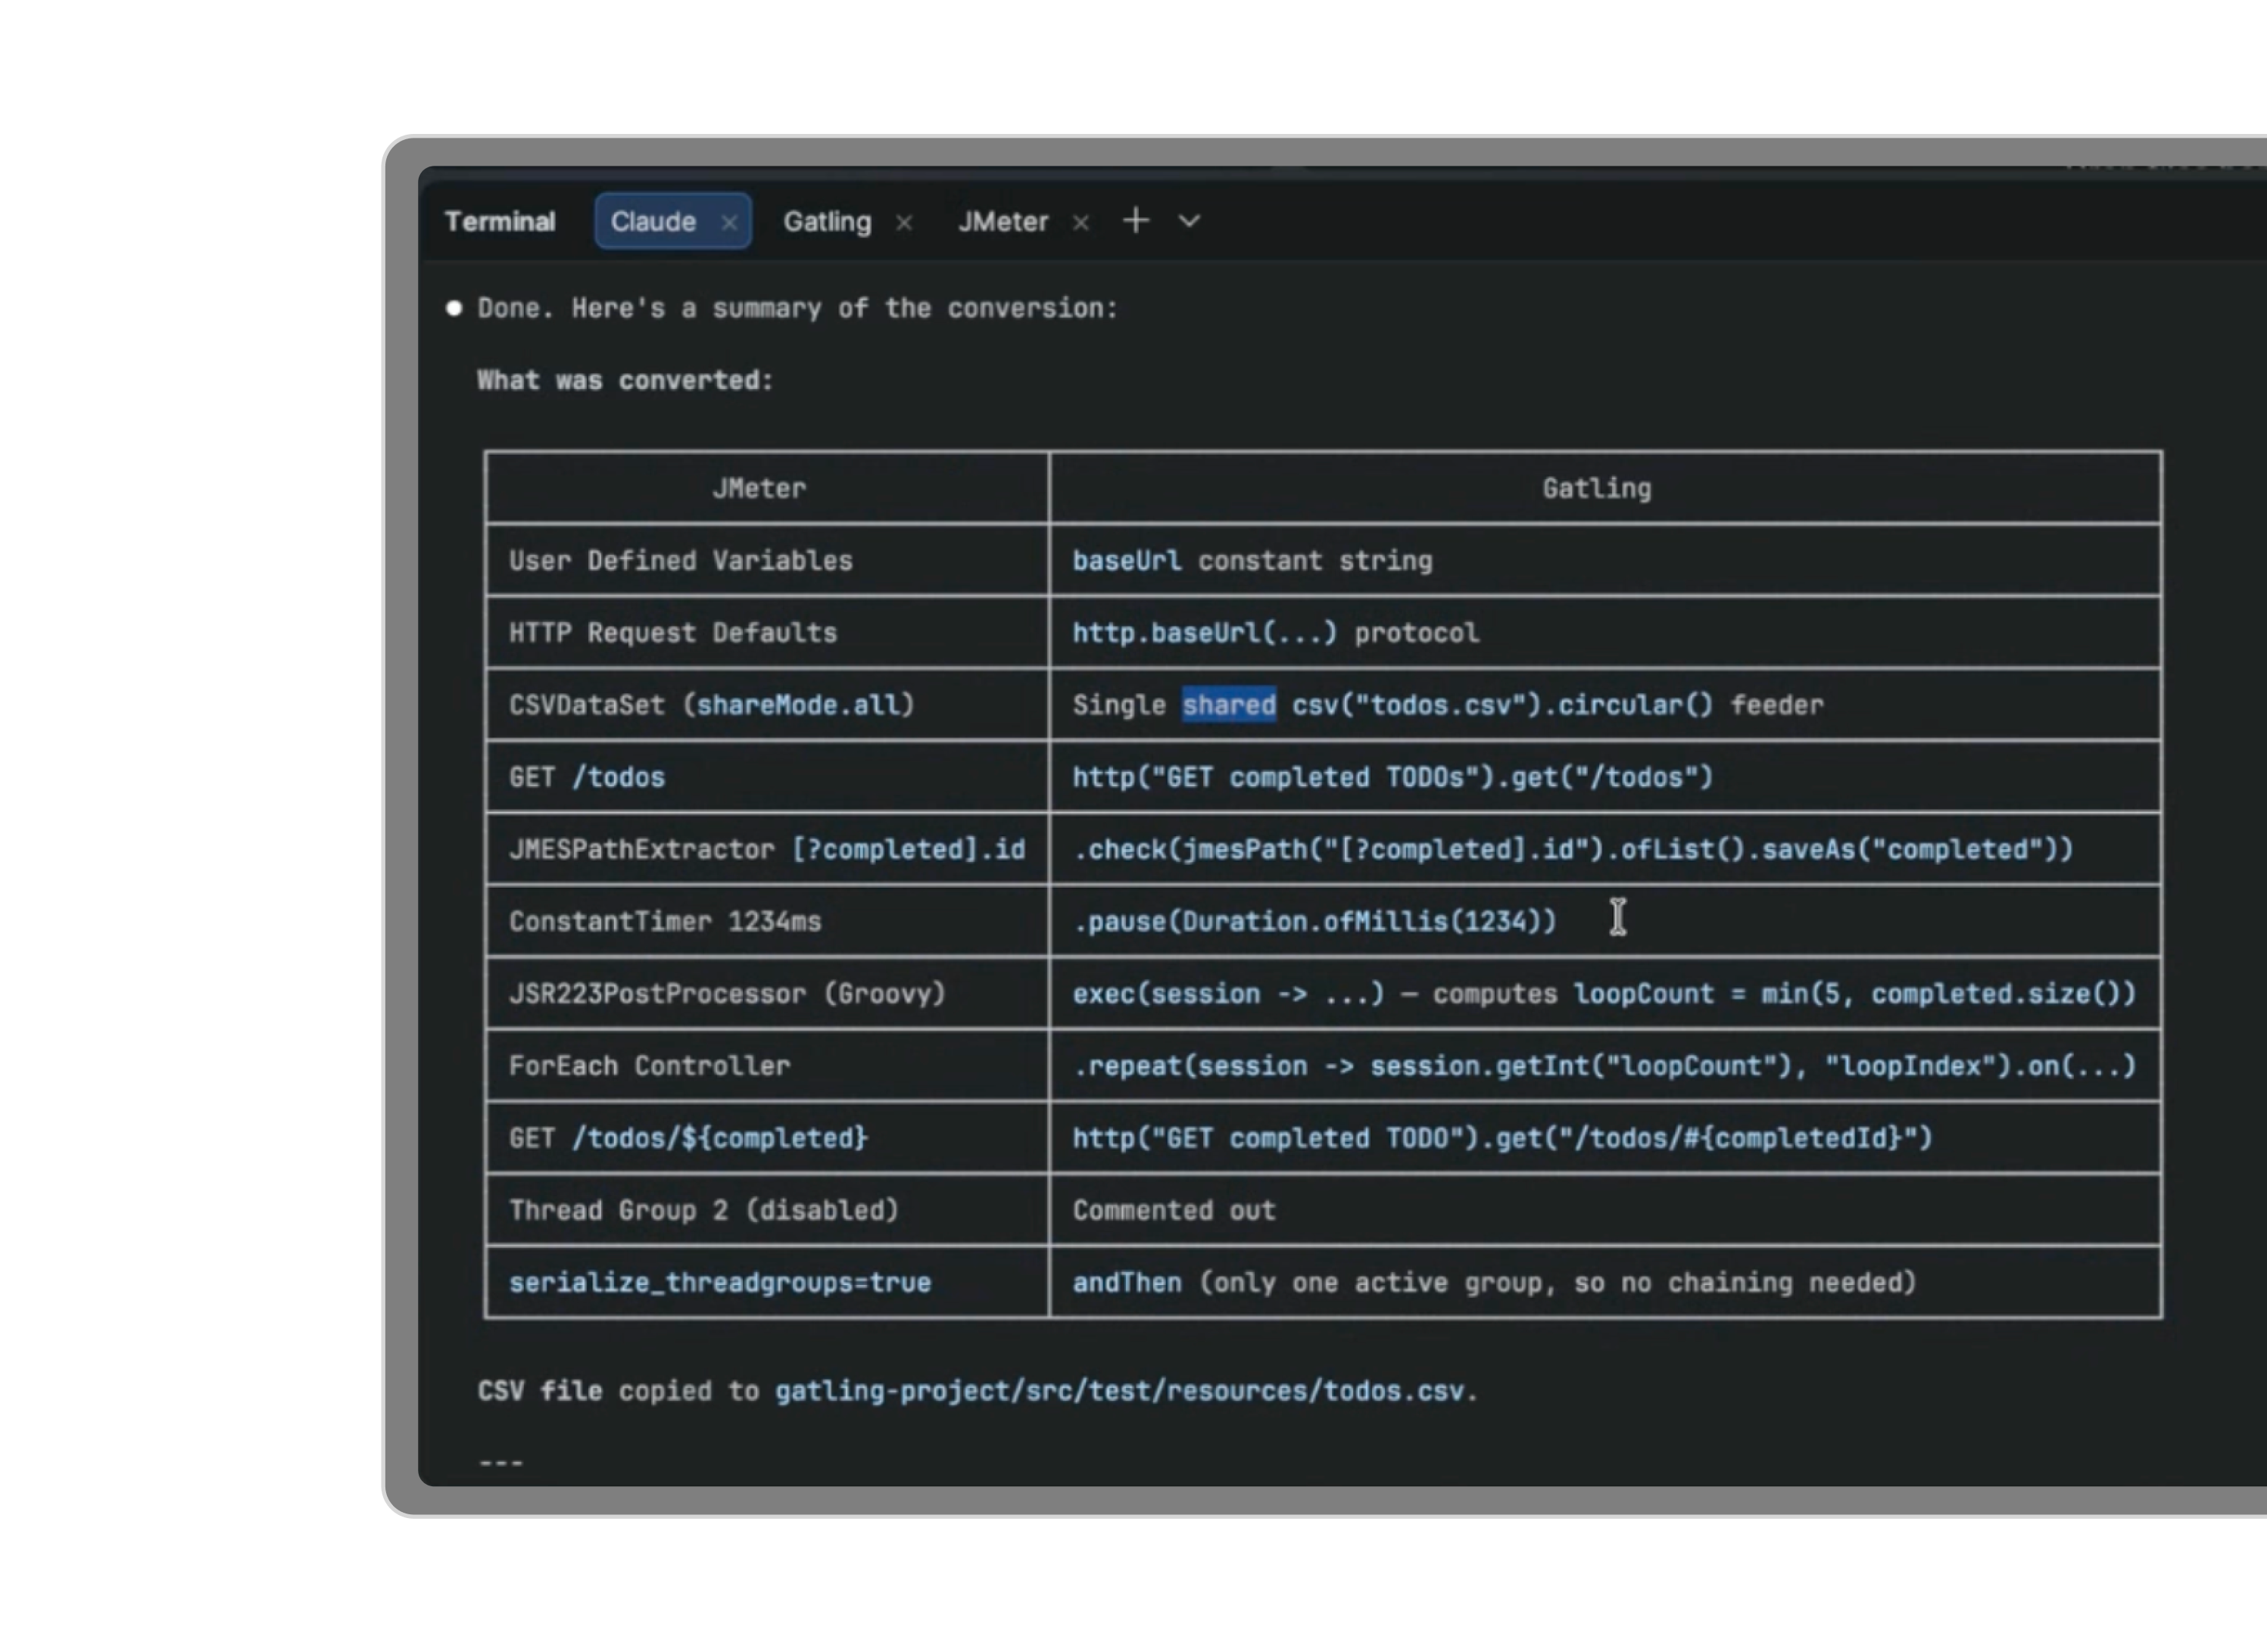Viewport: 2267px width, 1652px height.
Task: Open the terminal tab options chevron
Action: pyautogui.click(x=1189, y=221)
